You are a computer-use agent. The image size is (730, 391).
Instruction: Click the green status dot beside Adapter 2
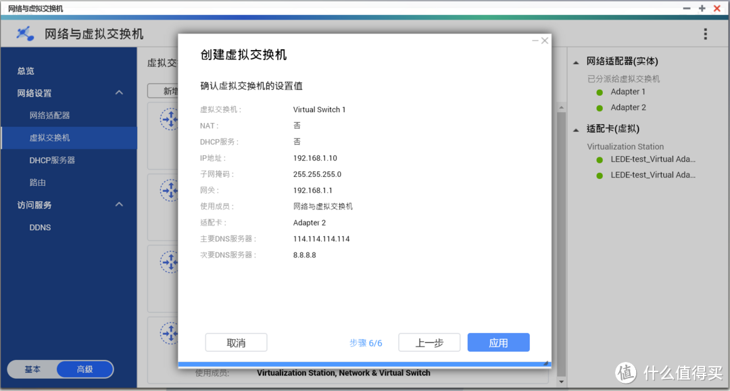(599, 107)
